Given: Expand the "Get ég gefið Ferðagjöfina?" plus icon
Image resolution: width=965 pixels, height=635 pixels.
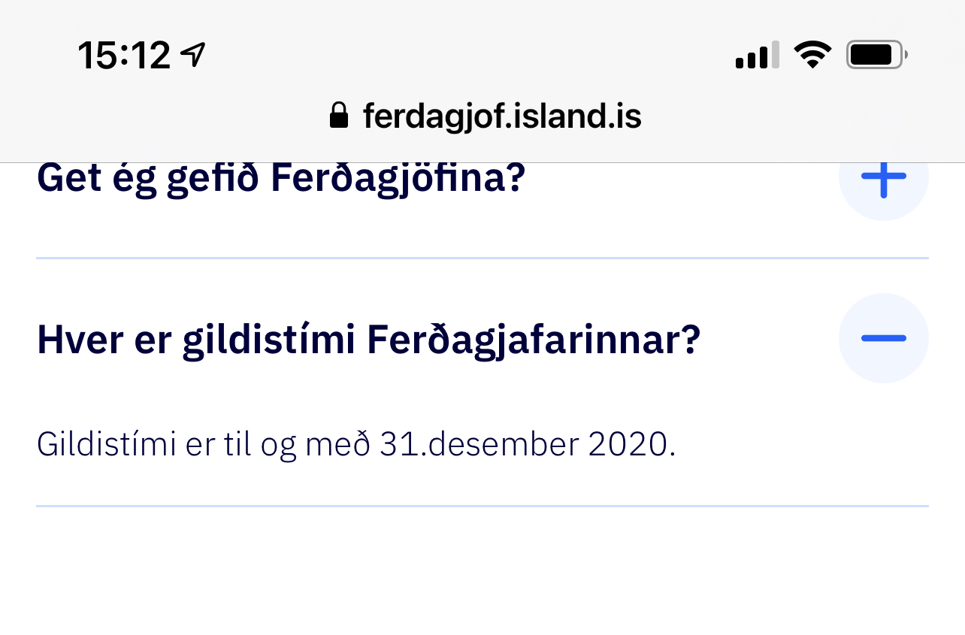Looking at the screenshot, I should 883,177.
